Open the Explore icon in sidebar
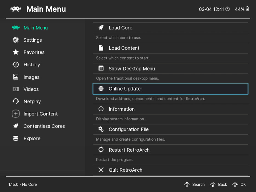This screenshot has height=192, width=256. pos(16,138)
